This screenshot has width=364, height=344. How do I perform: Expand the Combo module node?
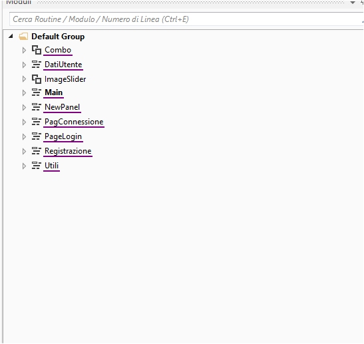pyautogui.click(x=24, y=50)
